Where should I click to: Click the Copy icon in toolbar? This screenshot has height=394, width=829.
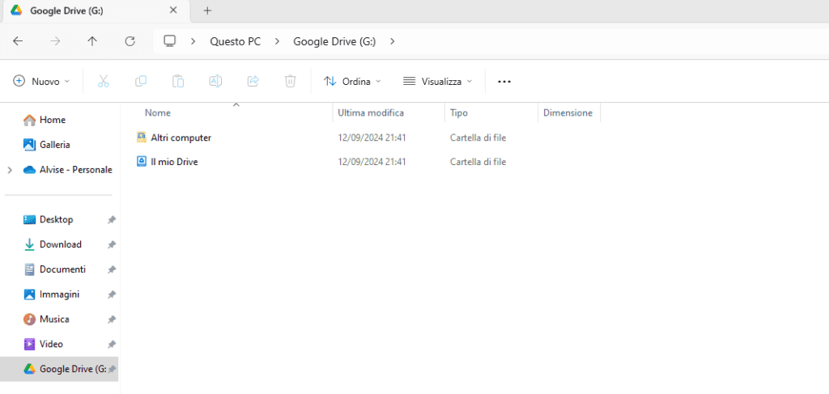pyautogui.click(x=141, y=81)
